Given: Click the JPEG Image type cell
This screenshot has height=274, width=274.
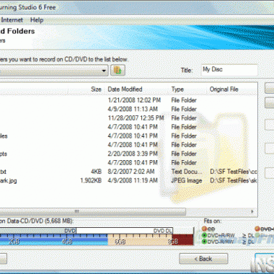Looking at the screenshot, I should click(x=187, y=180).
